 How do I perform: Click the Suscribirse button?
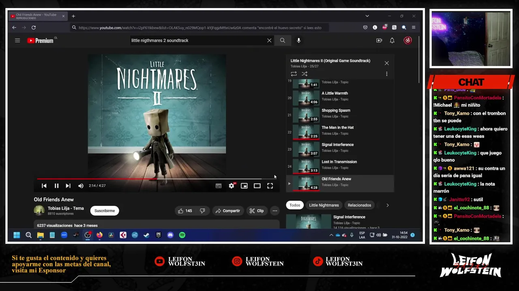pos(105,211)
